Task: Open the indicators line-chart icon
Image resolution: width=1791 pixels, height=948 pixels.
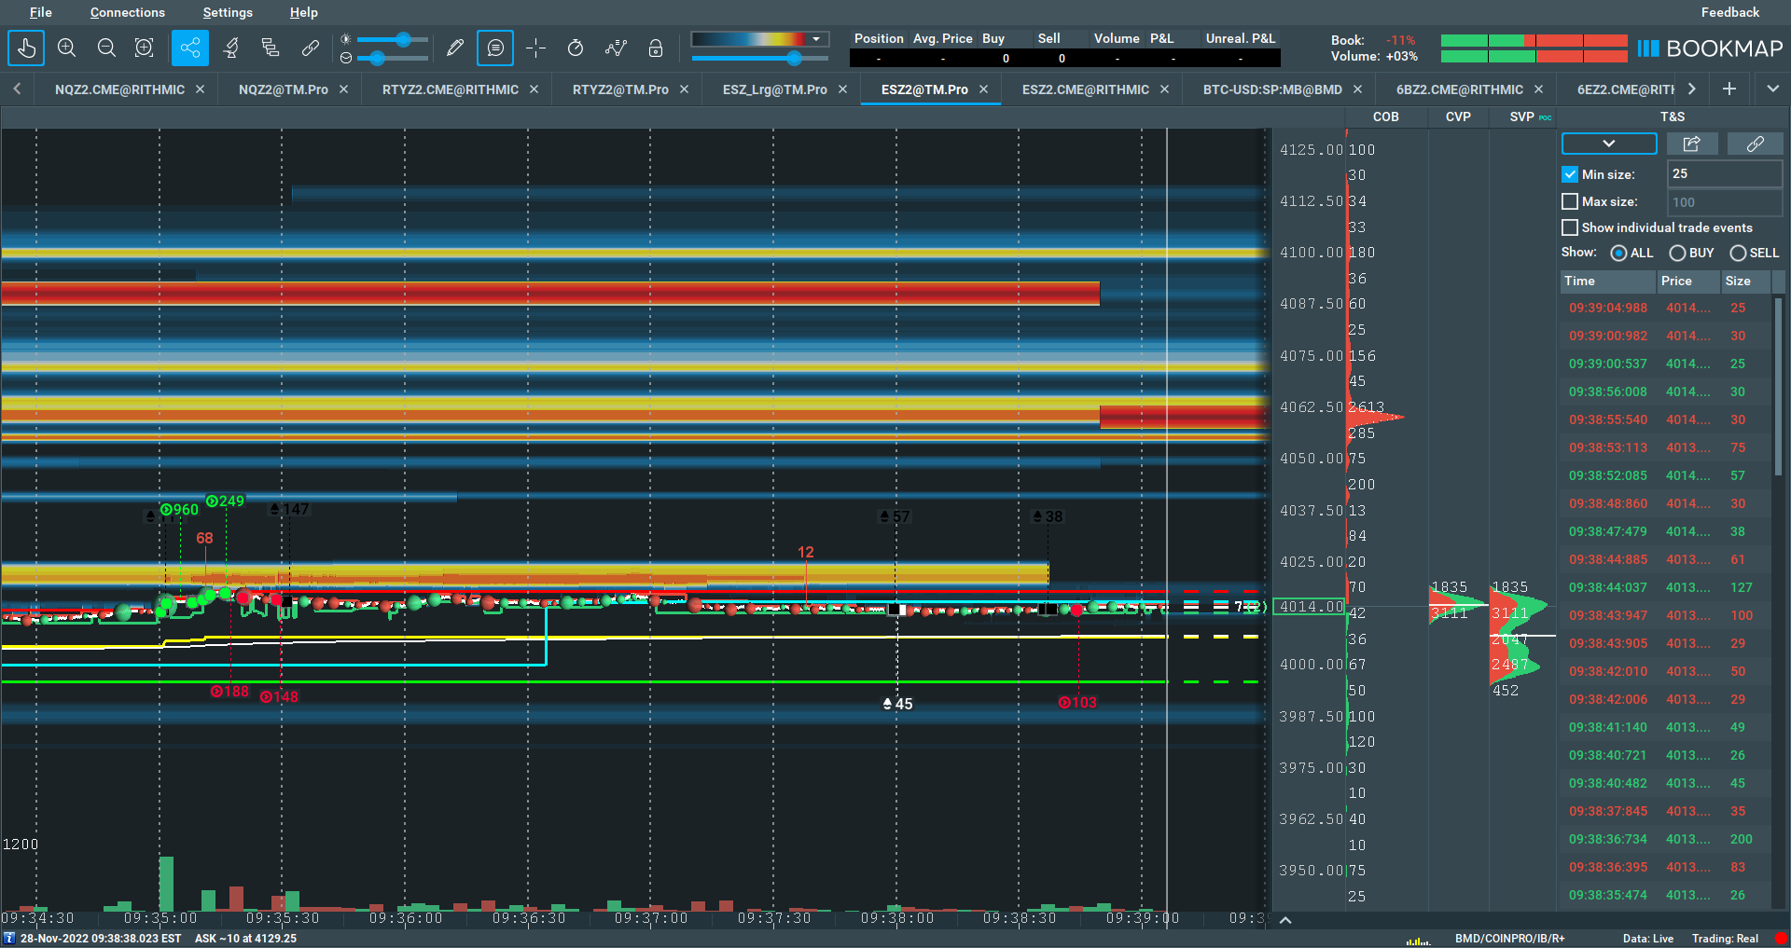Action: pyautogui.click(x=616, y=48)
